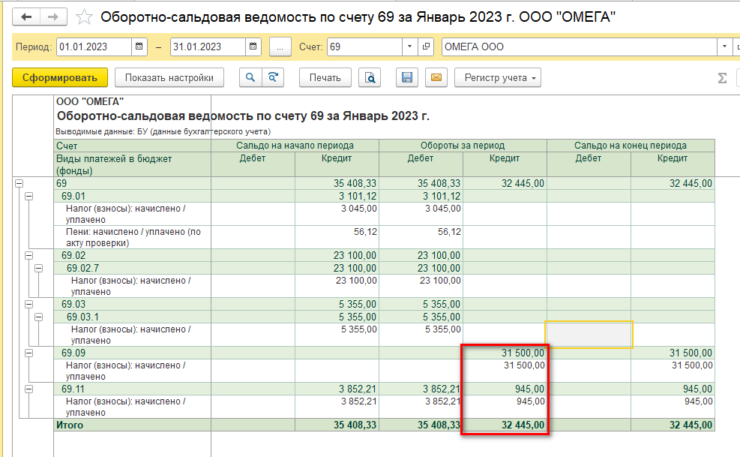Collapse the account 69 group
The image size is (740, 457).
[19, 183]
